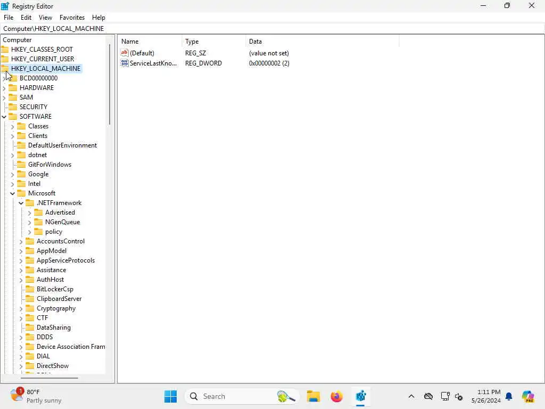Open the View menu
Viewport: 545px width, 409px height.
(x=45, y=18)
